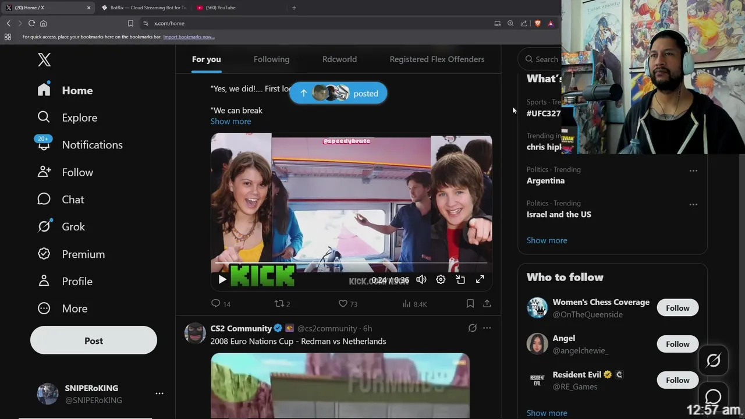745x419 pixels.
Task: Select the YouTube browser tab
Action: coord(239,8)
